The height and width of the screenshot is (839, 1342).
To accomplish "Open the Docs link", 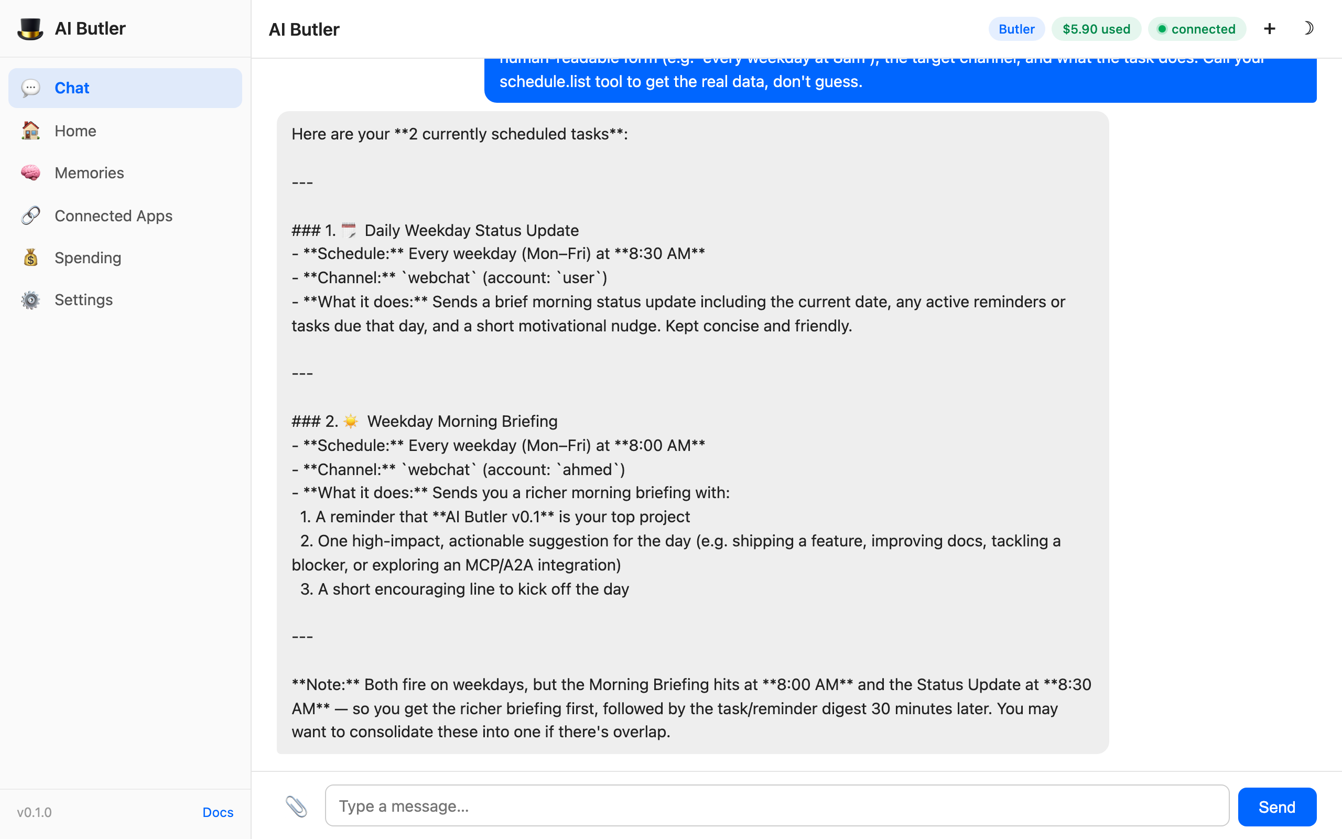I will tap(218, 812).
